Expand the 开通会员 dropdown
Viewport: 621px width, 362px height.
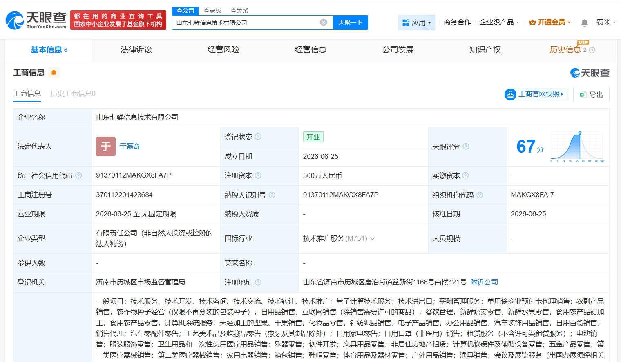click(x=550, y=22)
